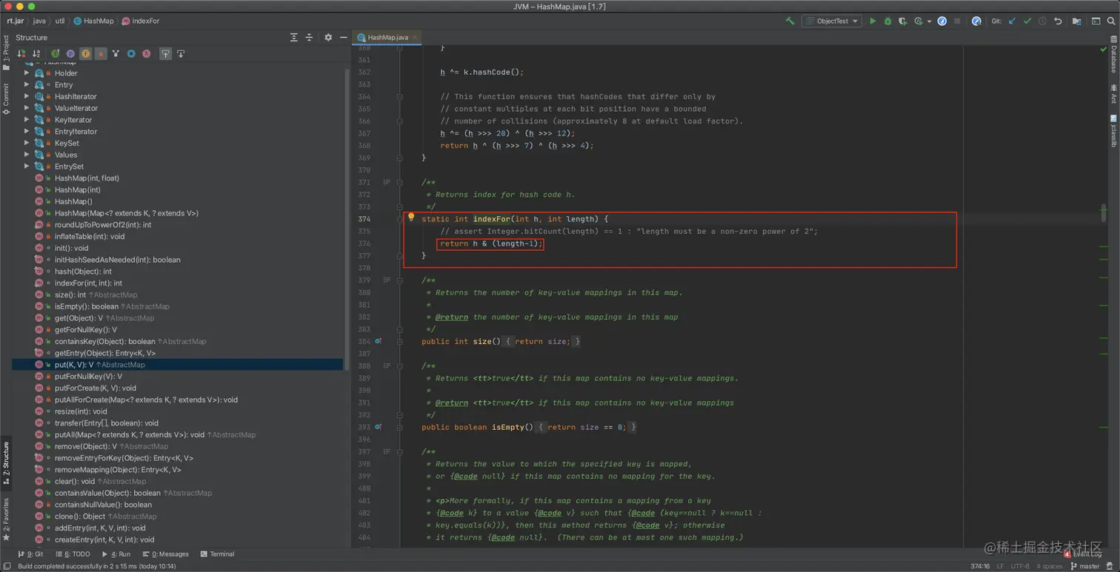Toggle Show Lambdas filter
The height and width of the screenshot is (572, 1120).
[147, 53]
